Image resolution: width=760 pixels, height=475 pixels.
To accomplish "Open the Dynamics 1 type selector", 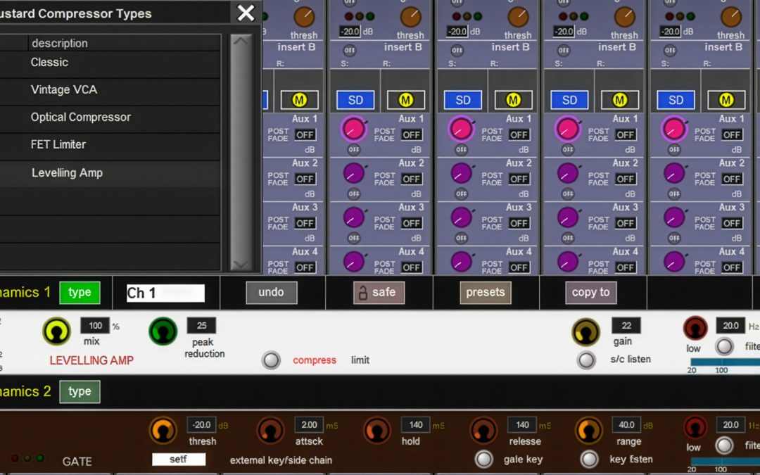I will (x=80, y=292).
